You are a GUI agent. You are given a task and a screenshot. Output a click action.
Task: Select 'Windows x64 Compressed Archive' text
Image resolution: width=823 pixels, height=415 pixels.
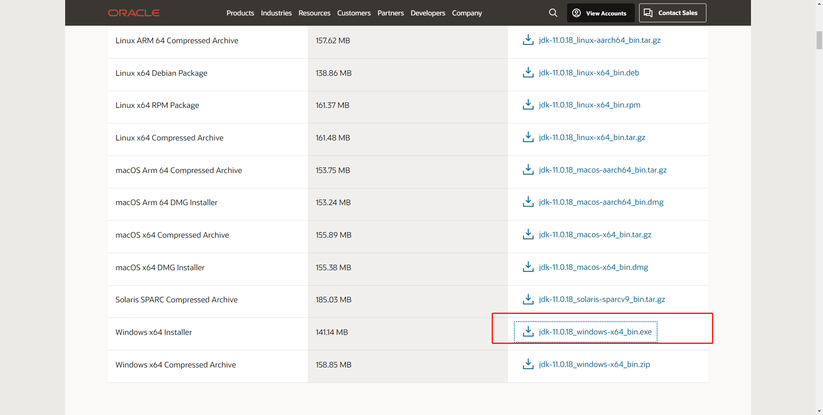[175, 364]
